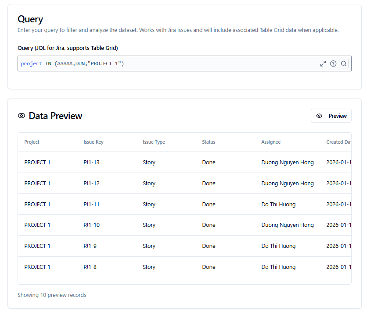Click the Done status of PJ1-8
Viewport: 367px width, 314px height.
pos(209,267)
